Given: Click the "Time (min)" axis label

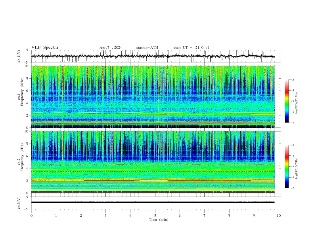Looking at the screenshot, I should pyautogui.click(x=159, y=219).
